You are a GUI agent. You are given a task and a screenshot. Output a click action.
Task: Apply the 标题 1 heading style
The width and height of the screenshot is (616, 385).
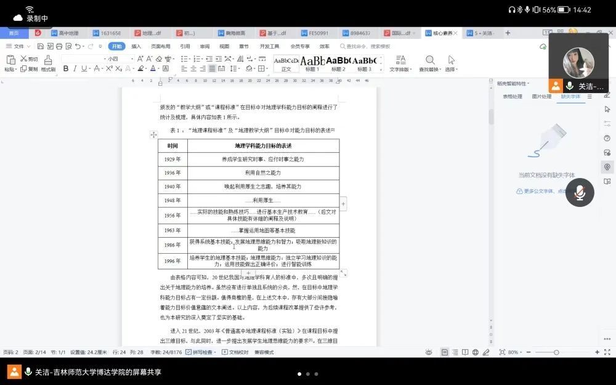(312, 62)
